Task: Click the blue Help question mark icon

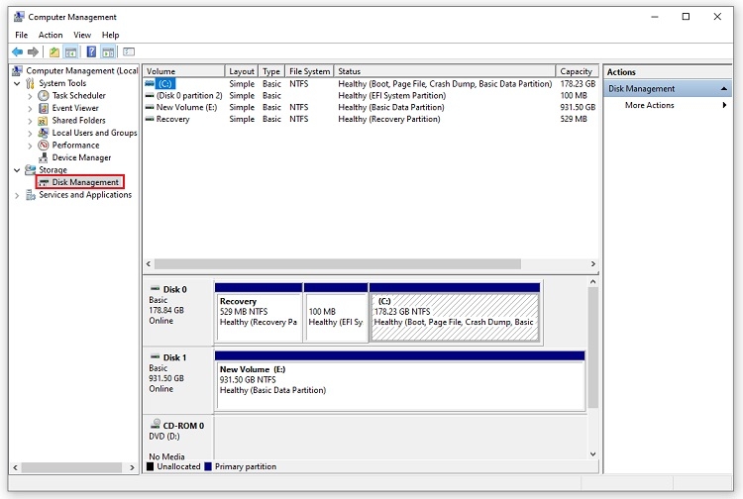Action: (x=91, y=51)
